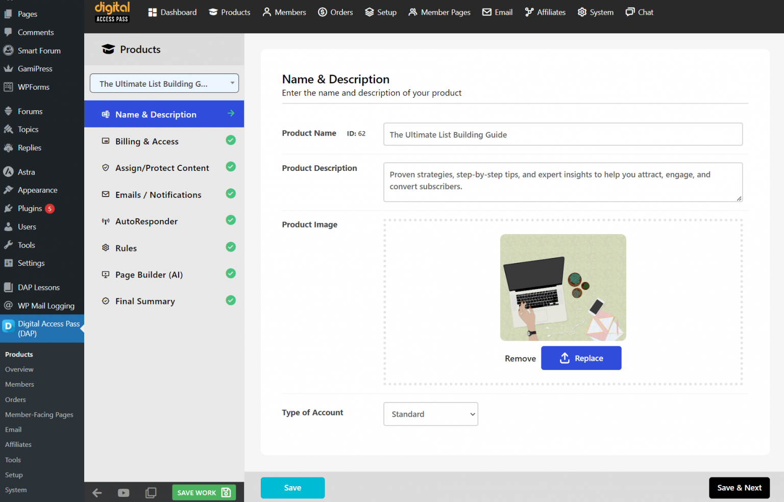
Task: Open the Type of Account dropdown
Action: [x=430, y=414]
